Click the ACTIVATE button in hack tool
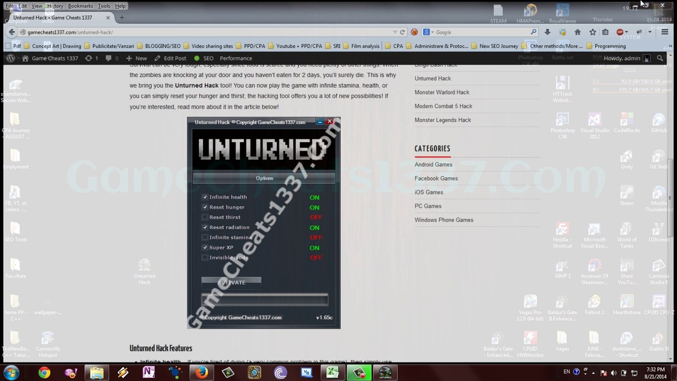677x381 pixels. click(x=231, y=283)
